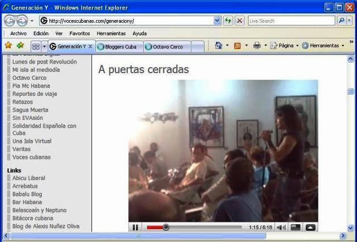Open Veritas link
Image resolution: width=357 pixels, height=242 pixels.
(x=21, y=149)
